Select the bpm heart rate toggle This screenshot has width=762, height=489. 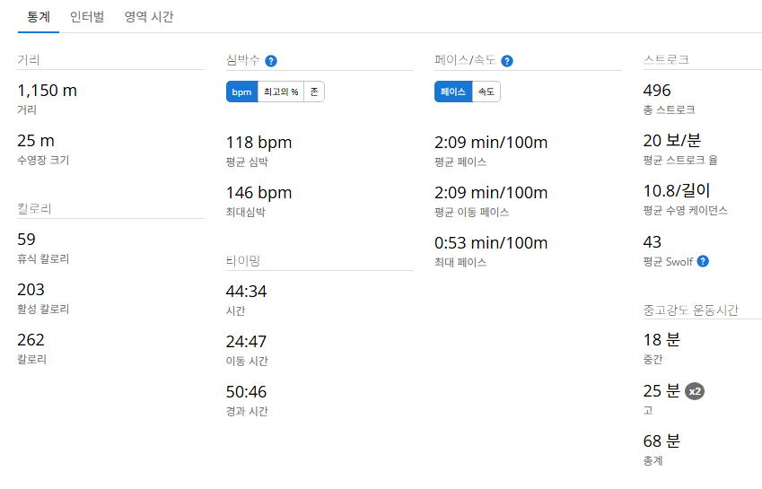(x=242, y=92)
